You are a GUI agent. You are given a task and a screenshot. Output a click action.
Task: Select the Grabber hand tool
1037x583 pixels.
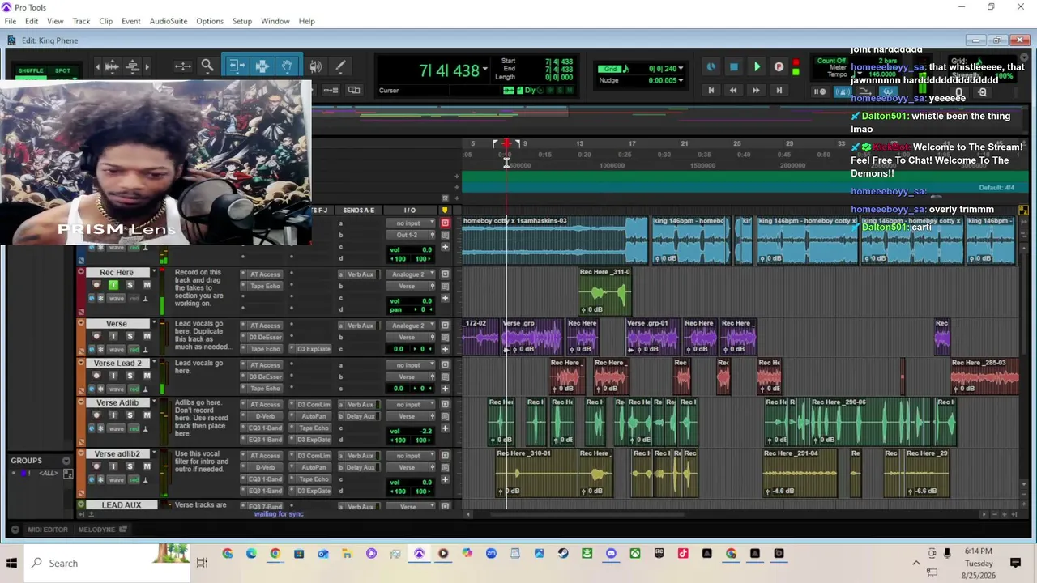[288, 66]
